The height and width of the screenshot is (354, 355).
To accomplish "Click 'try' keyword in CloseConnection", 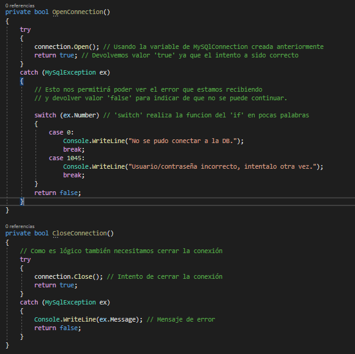I will click(x=25, y=259).
